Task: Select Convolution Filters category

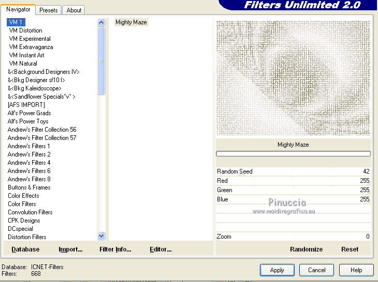Action: click(30, 212)
